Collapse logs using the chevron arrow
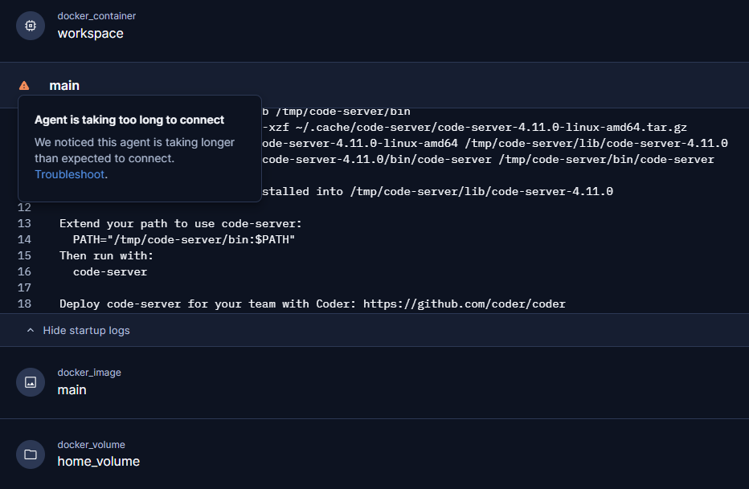The image size is (749, 489). (31, 330)
